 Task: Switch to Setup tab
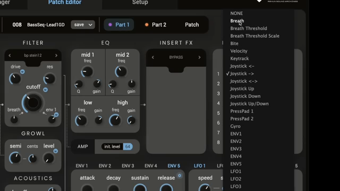click(x=140, y=3)
